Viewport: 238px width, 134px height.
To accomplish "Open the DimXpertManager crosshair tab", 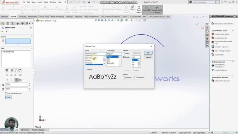I will [x=17, y=23].
